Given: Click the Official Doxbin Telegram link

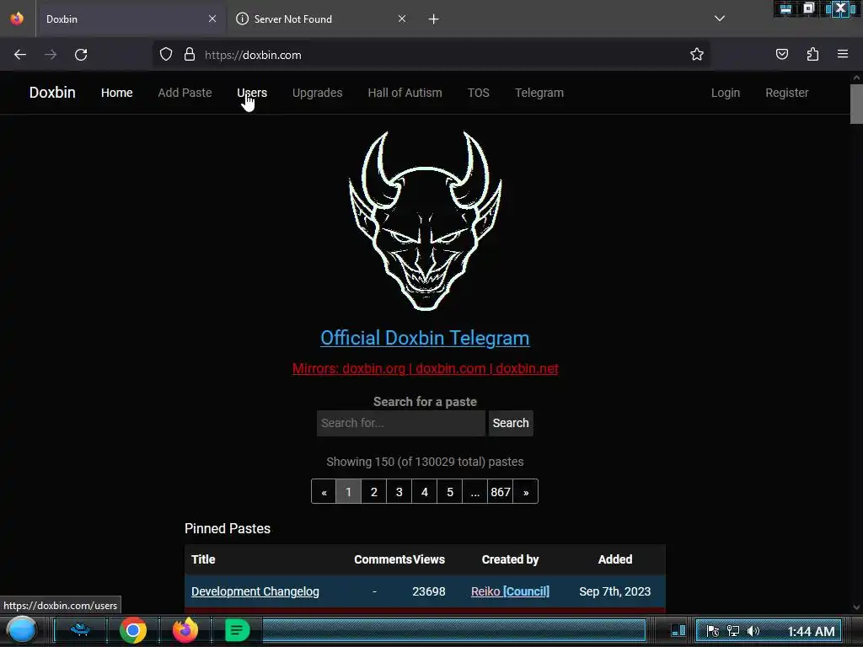Looking at the screenshot, I should click(x=425, y=338).
